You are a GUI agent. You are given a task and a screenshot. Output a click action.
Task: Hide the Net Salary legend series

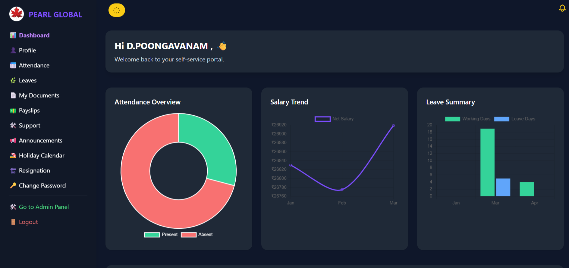click(334, 119)
